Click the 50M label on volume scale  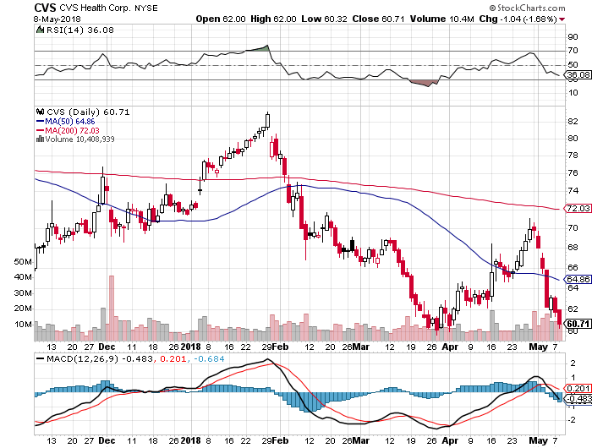(x=23, y=261)
